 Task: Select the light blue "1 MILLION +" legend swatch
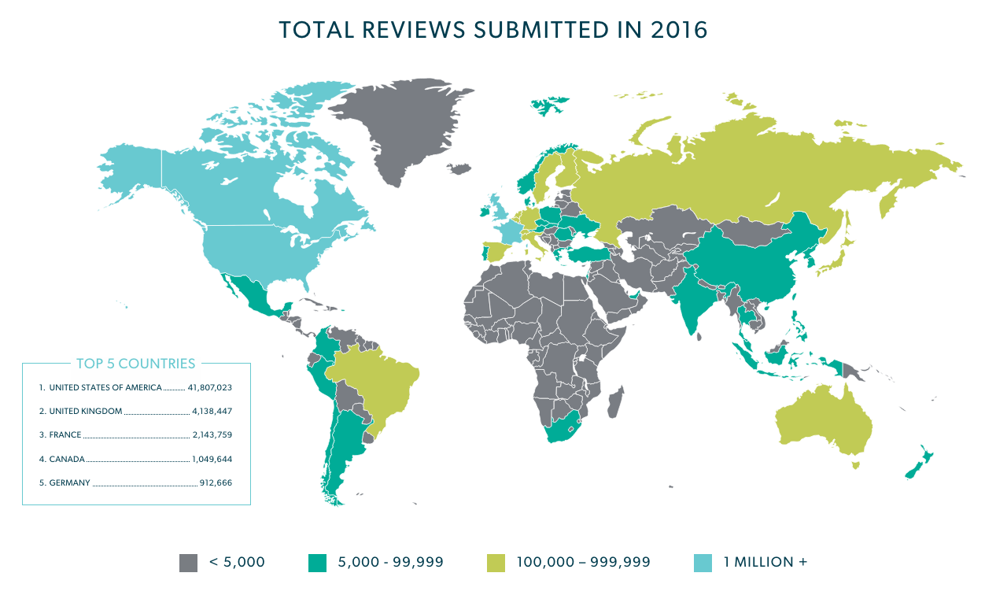click(x=703, y=563)
